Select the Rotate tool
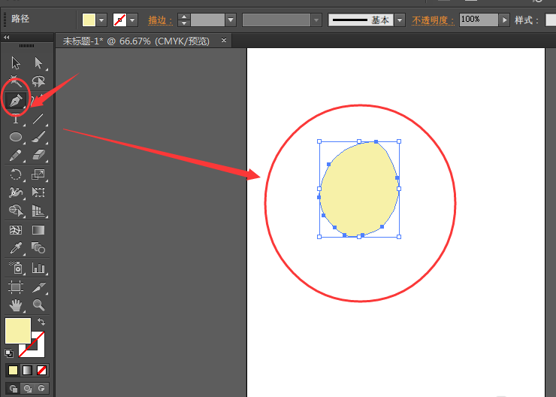This screenshot has height=397, width=556. pyautogui.click(x=16, y=174)
